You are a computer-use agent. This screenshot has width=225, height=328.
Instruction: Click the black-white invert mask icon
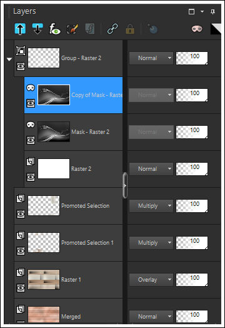(x=216, y=29)
